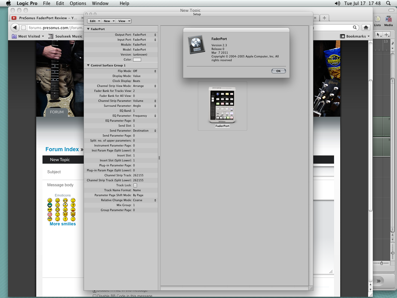Viewport: 397px width, 298px height.
Task: Insert the pink blushing emoticon
Action: (50, 214)
